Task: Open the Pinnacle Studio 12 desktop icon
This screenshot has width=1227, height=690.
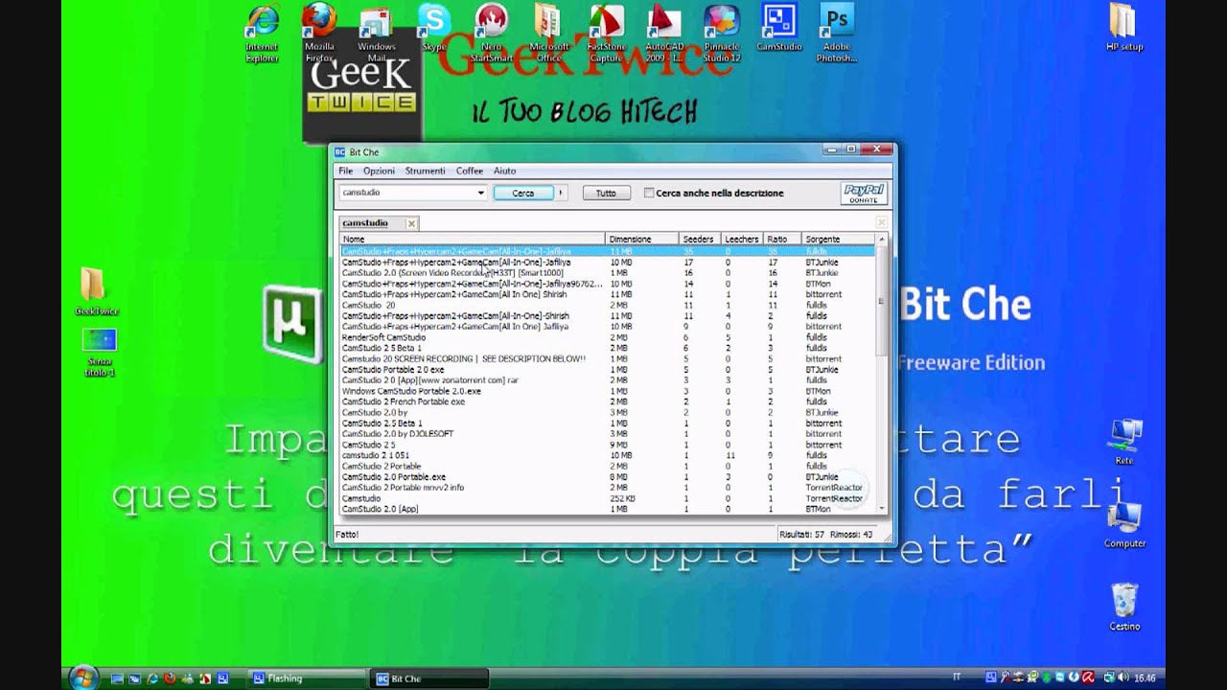Action: (x=721, y=34)
